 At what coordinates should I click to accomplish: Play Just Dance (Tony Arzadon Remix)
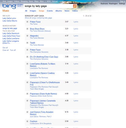pos(27,112)
